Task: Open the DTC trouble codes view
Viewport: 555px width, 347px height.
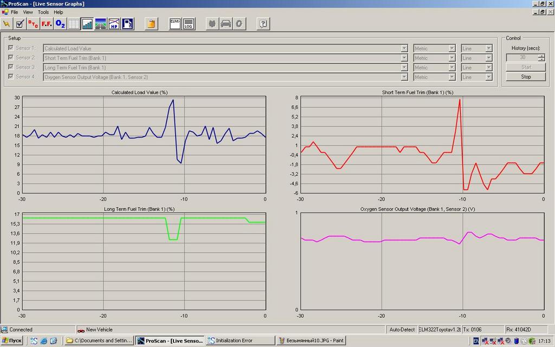Action: coord(33,24)
